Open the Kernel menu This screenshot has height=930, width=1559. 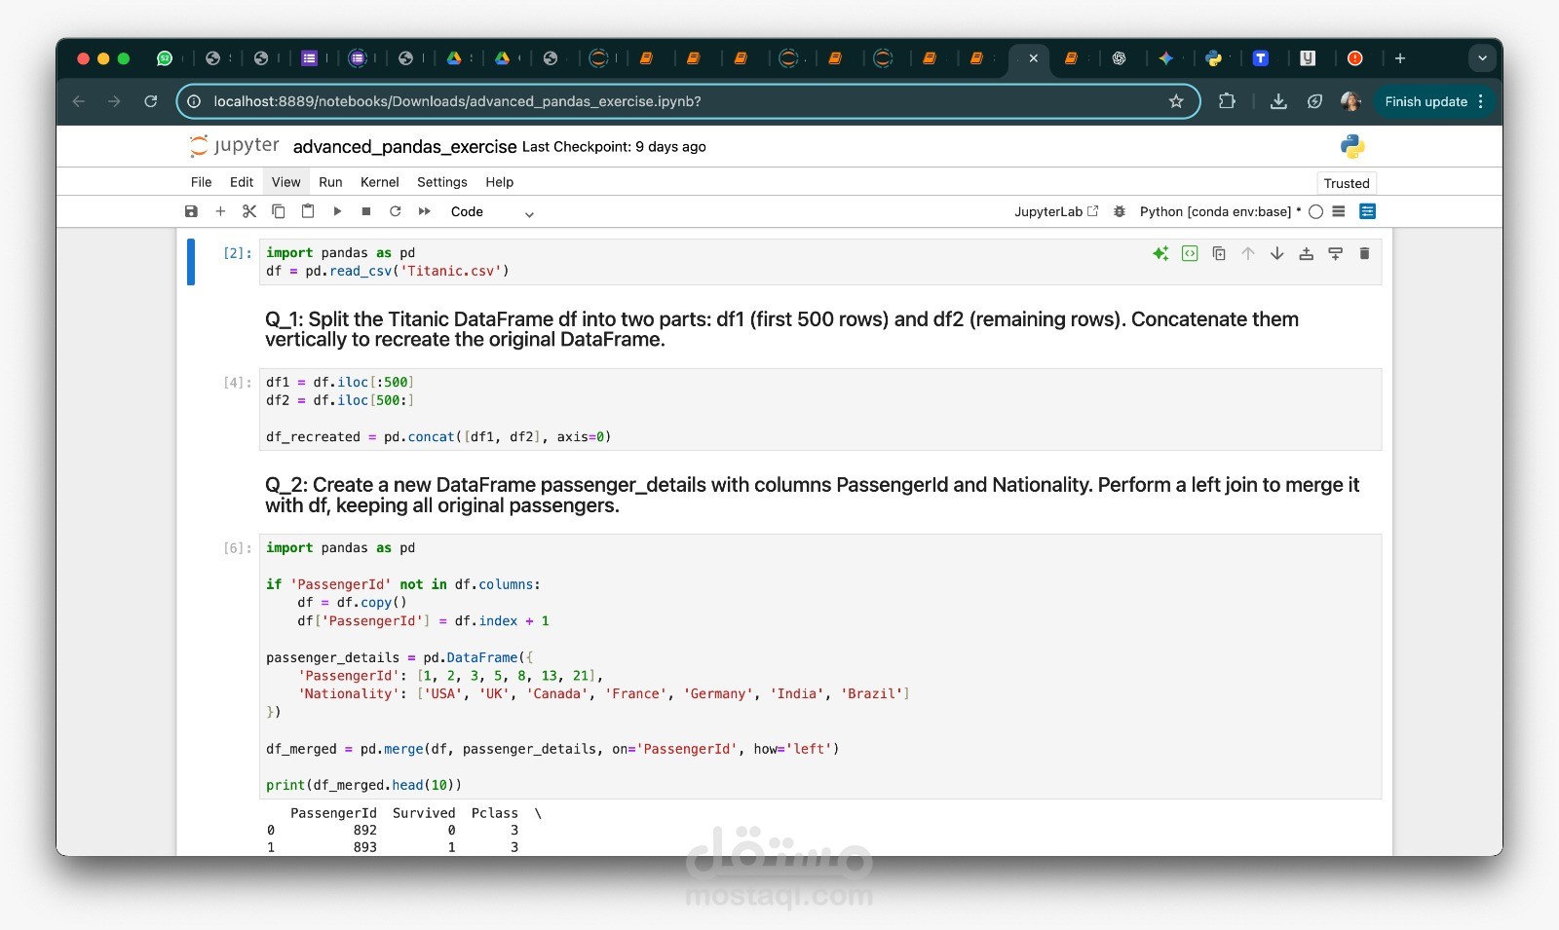pyautogui.click(x=380, y=182)
